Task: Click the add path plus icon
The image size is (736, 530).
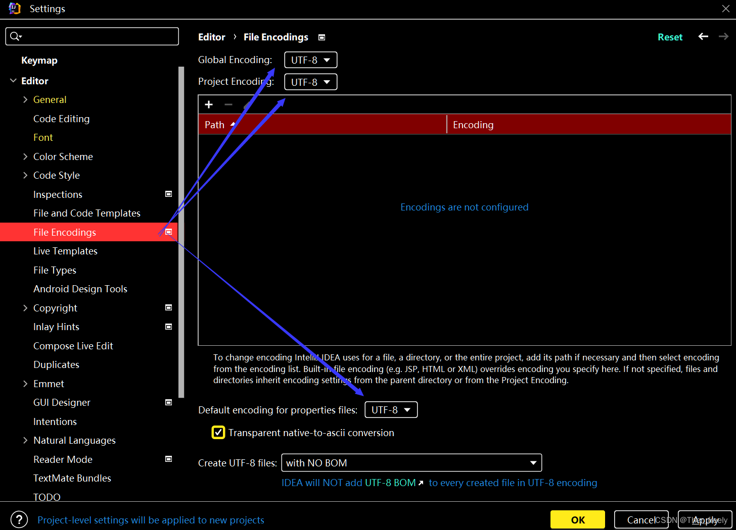Action: [x=209, y=104]
